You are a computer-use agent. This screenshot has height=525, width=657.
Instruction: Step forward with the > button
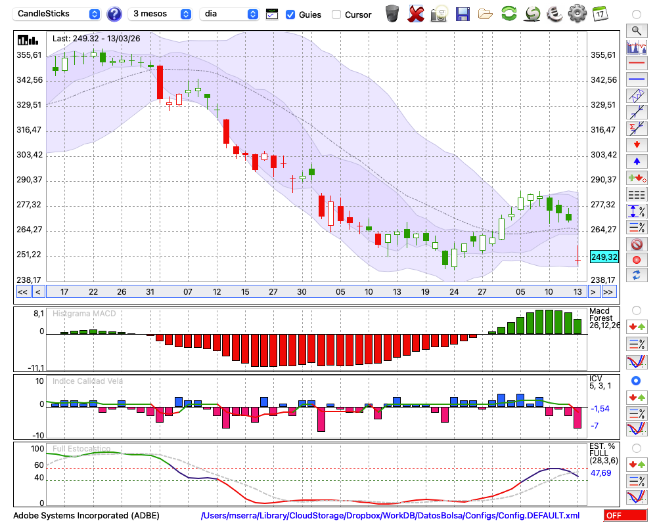pos(593,292)
